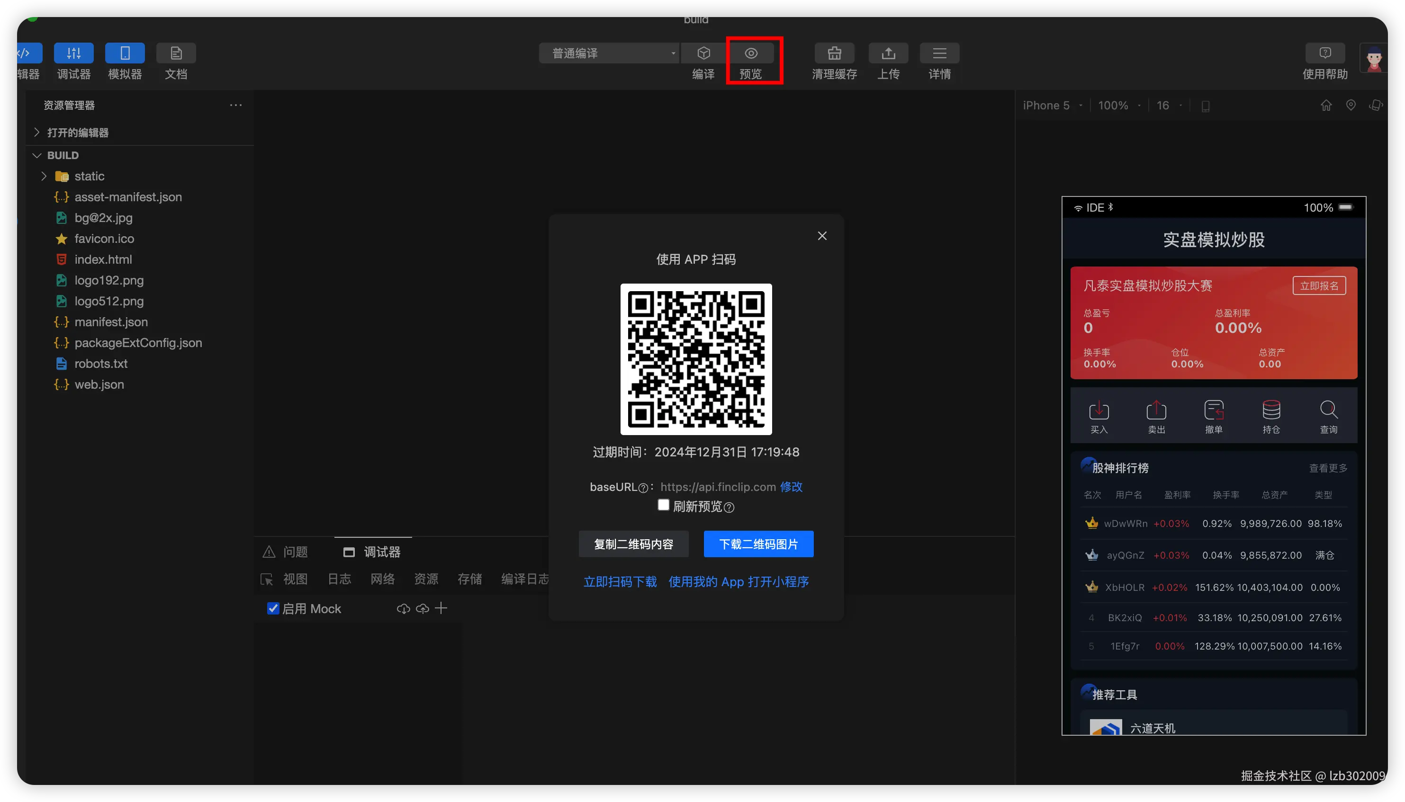Click 修改 next to baseURL

point(792,487)
